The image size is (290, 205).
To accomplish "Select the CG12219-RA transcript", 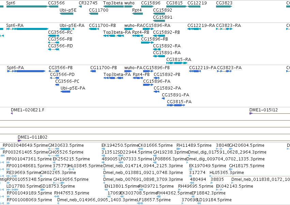I will tap(194, 29).
